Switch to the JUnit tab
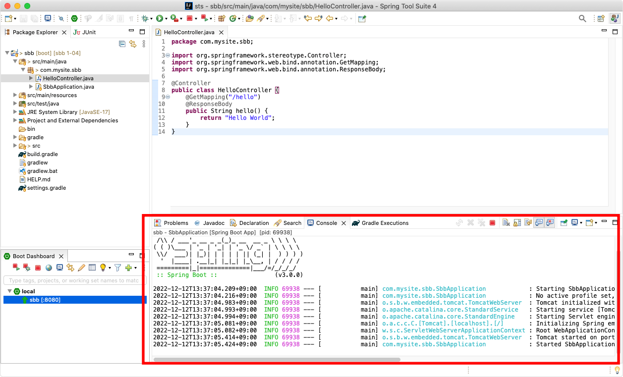The width and height of the screenshot is (623, 377). click(x=84, y=32)
